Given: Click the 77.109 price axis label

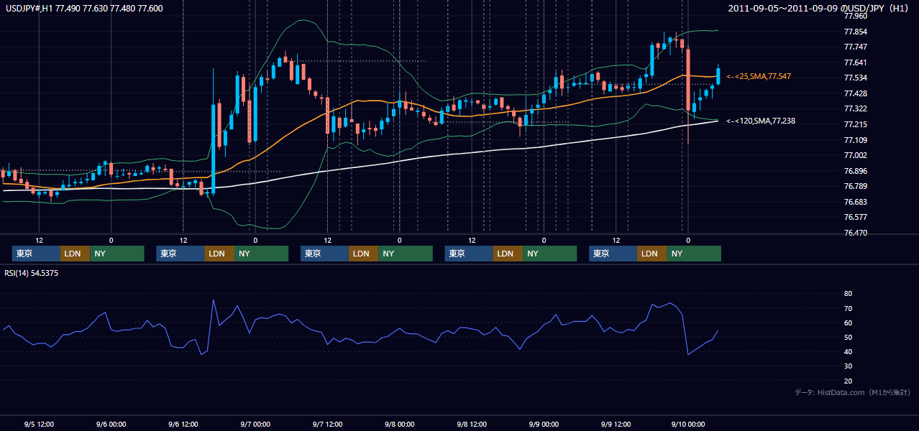Looking at the screenshot, I should (854, 140).
